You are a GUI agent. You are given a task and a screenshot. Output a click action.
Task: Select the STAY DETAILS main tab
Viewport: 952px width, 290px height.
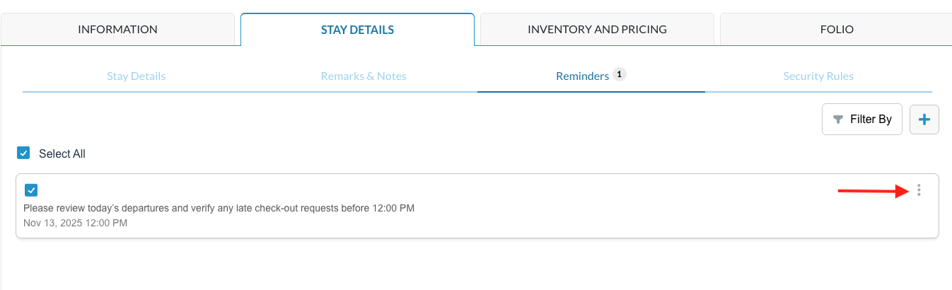click(x=357, y=30)
